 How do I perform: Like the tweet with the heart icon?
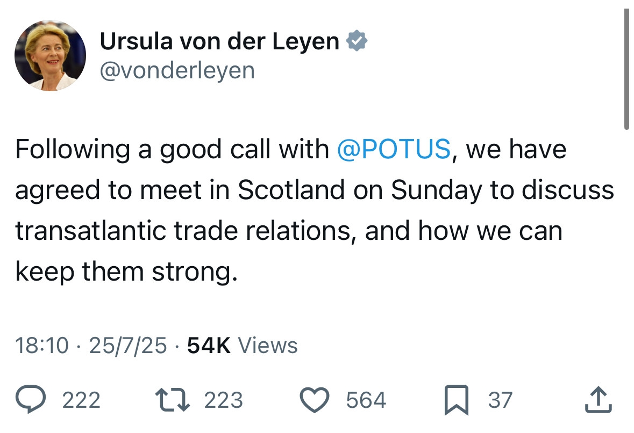coord(316,400)
